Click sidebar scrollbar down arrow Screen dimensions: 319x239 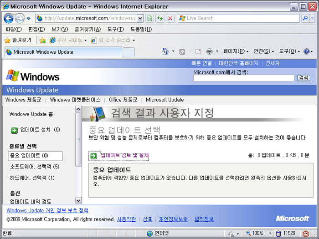click(x=78, y=201)
